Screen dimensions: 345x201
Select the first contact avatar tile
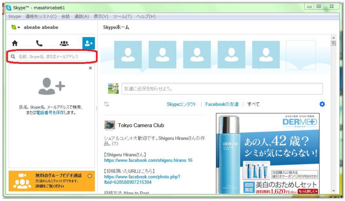[x=128, y=55]
